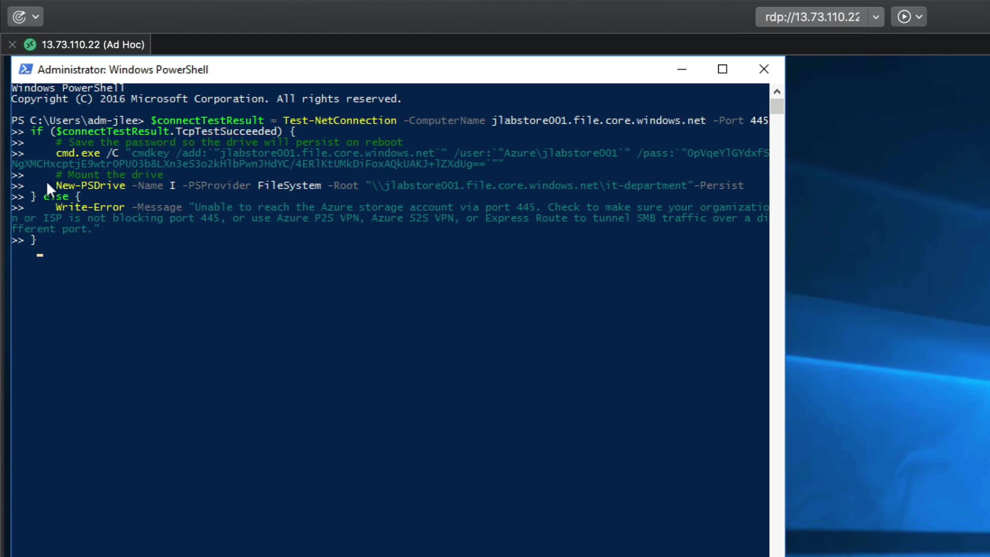Viewport: 990px width, 557px height.
Task: Open the PowerShell system menu icon
Action: tap(25, 69)
